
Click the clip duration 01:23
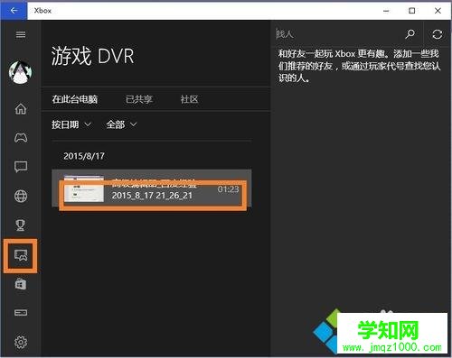coord(228,189)
